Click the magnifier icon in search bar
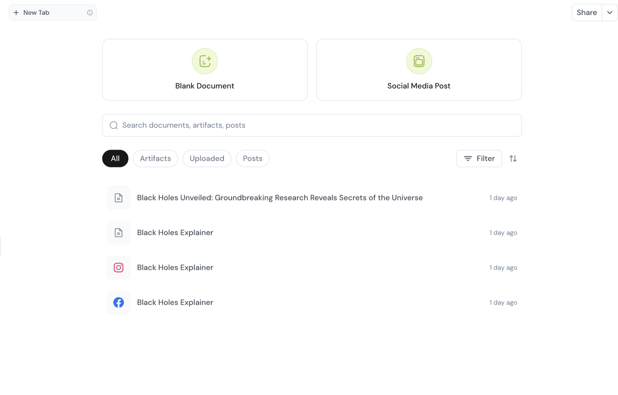Screen dimensions: 618x395 pyautogui.click(x=114, y=125)
